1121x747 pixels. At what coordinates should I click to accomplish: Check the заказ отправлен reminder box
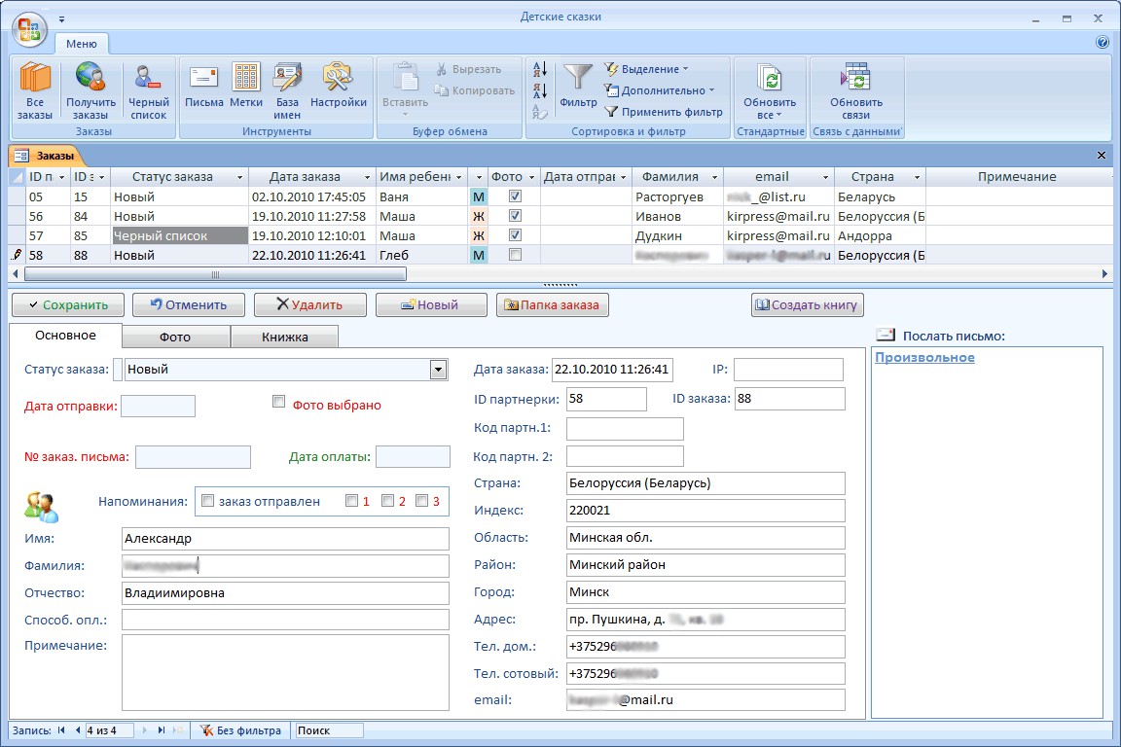[207, 501]
